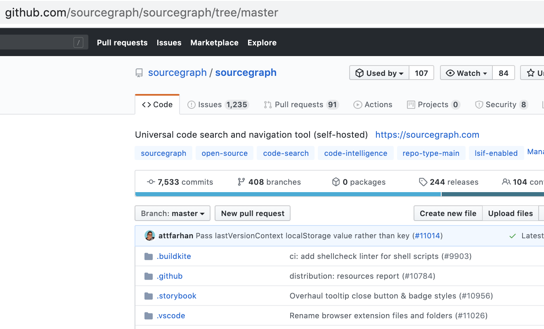Open the Used by dropdown
The image size is (544, 329).
pyautogui.click(x=379, y=73)
